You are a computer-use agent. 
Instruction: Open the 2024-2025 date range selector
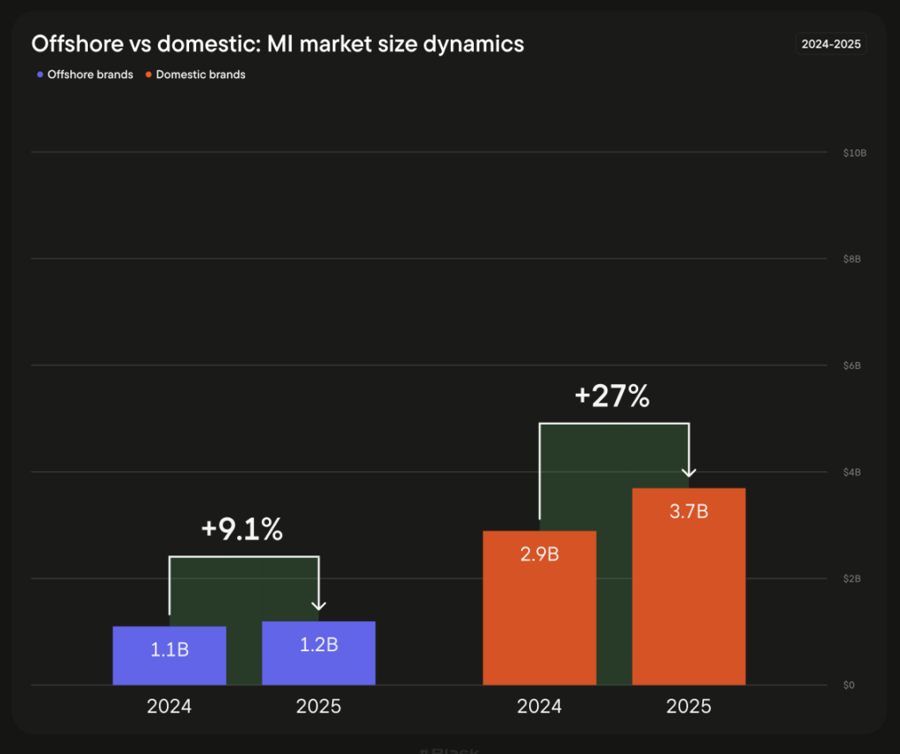click(831, 43)
